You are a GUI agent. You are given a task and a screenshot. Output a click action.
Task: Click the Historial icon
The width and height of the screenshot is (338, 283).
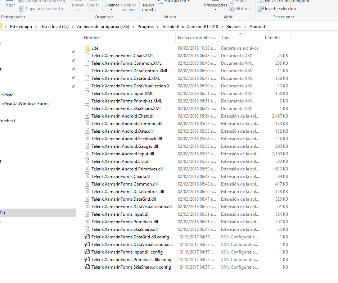(232, 9)
